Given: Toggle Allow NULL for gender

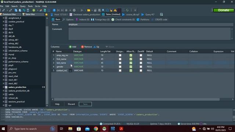Looking at the screenshot, I should click(x=131, y=67).
